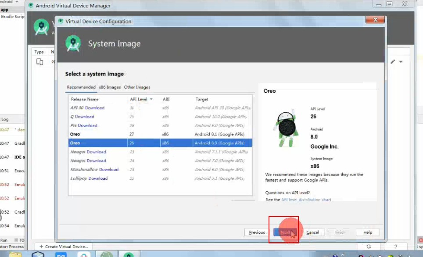Image resolution: width=423 pixels, height=257 pixels.
Task: Click the Next button
Action: point(285,232)
